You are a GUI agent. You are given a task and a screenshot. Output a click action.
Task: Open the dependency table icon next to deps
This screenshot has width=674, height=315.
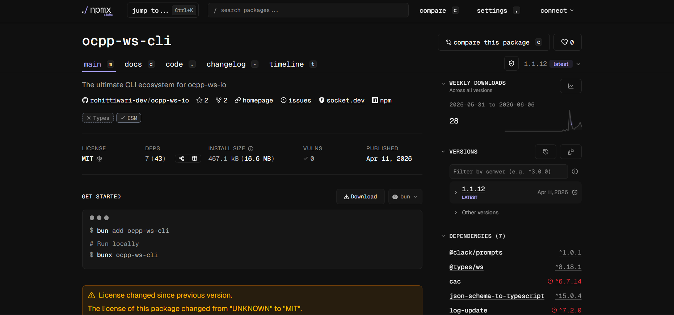(194, 159)
